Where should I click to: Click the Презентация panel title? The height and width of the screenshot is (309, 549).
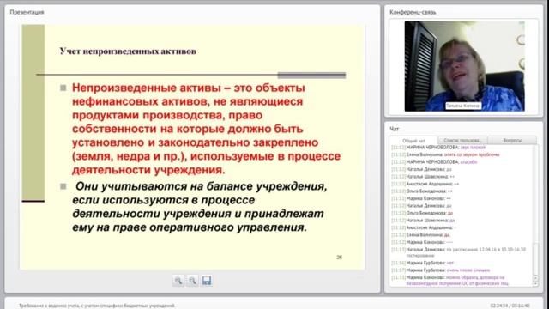27,12
